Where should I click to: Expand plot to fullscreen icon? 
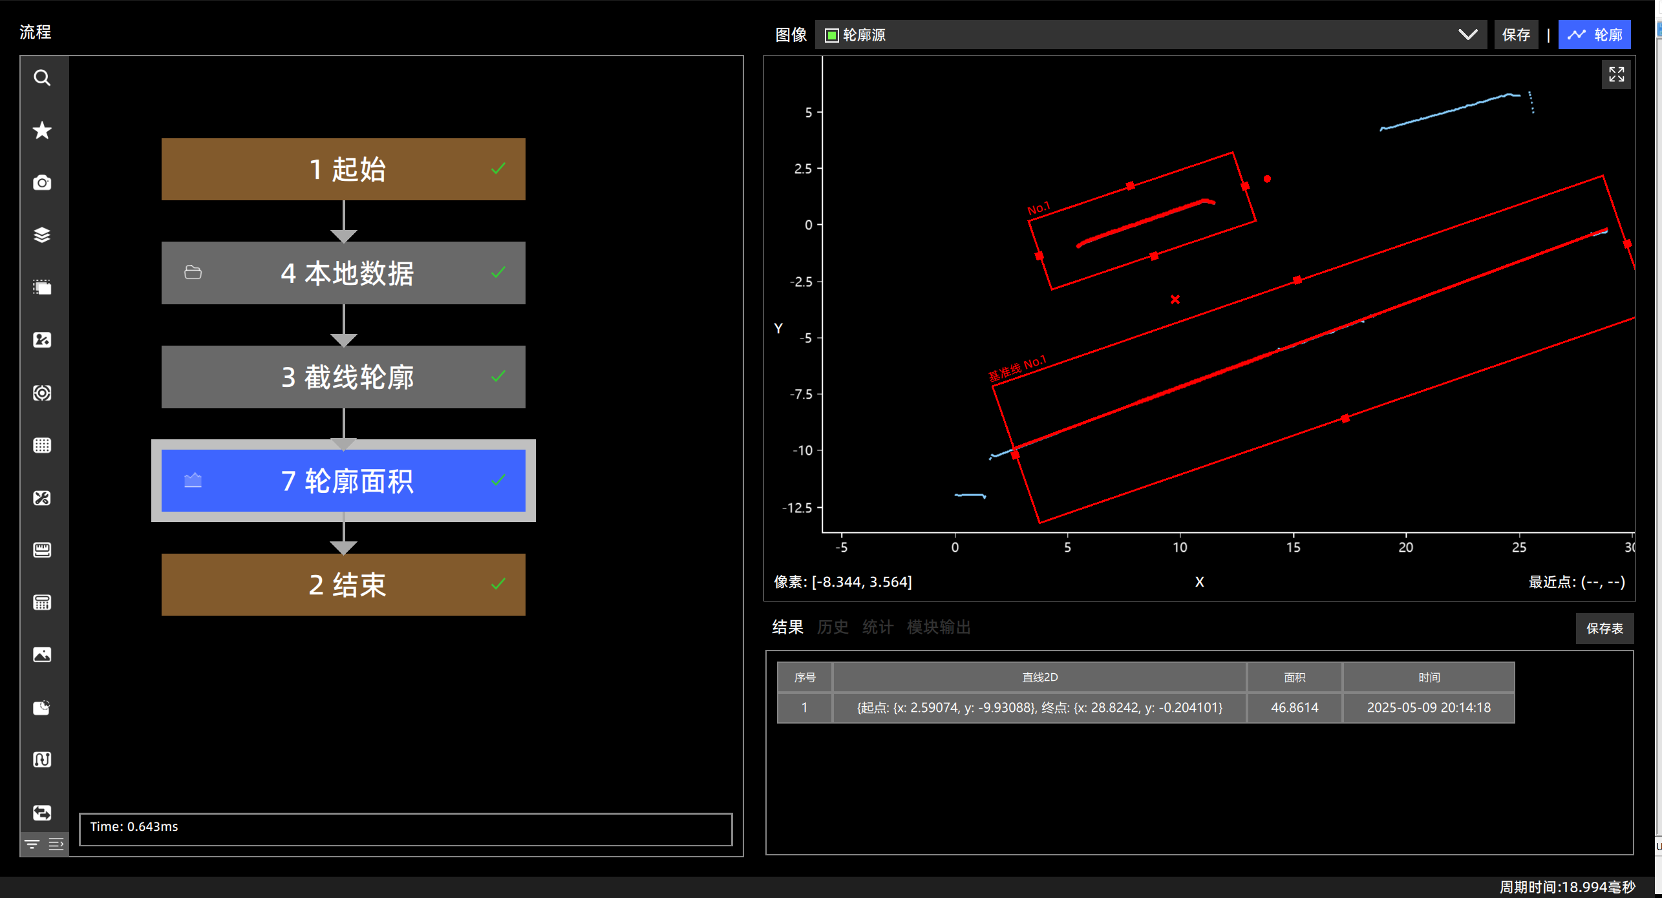tap(1616, 75)
